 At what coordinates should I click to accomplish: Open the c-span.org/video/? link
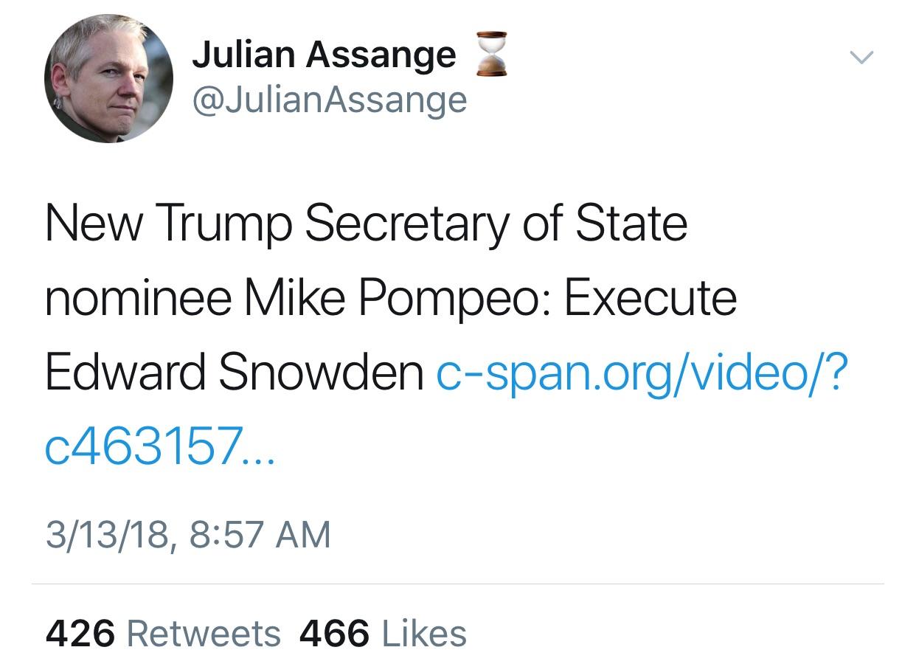(x=641, y=373)
